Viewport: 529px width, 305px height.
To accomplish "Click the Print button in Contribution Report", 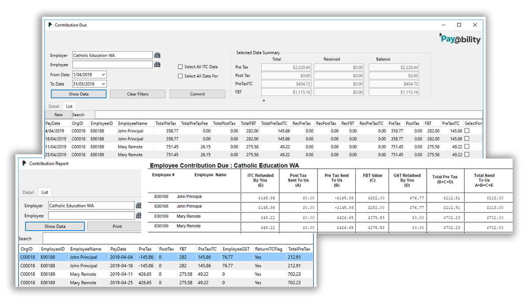I will 116,227.
